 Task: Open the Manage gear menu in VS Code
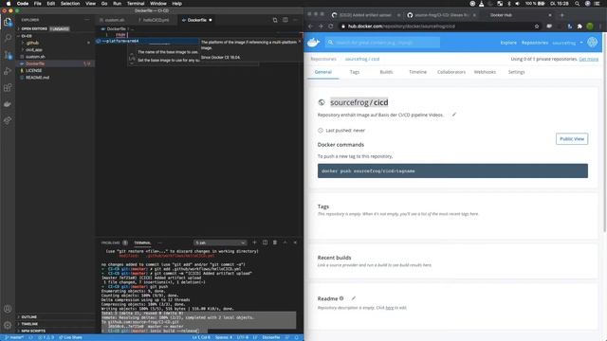click(x=8, y=325)
